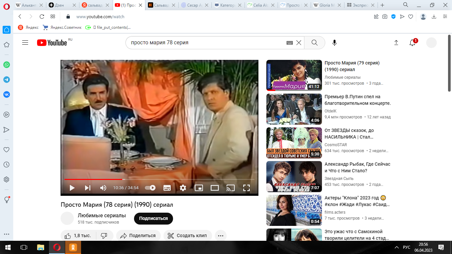The height and width of the screenshot is (254, 452).
Task: Subscribe with Подписаться button
Action: pos(154,219)
